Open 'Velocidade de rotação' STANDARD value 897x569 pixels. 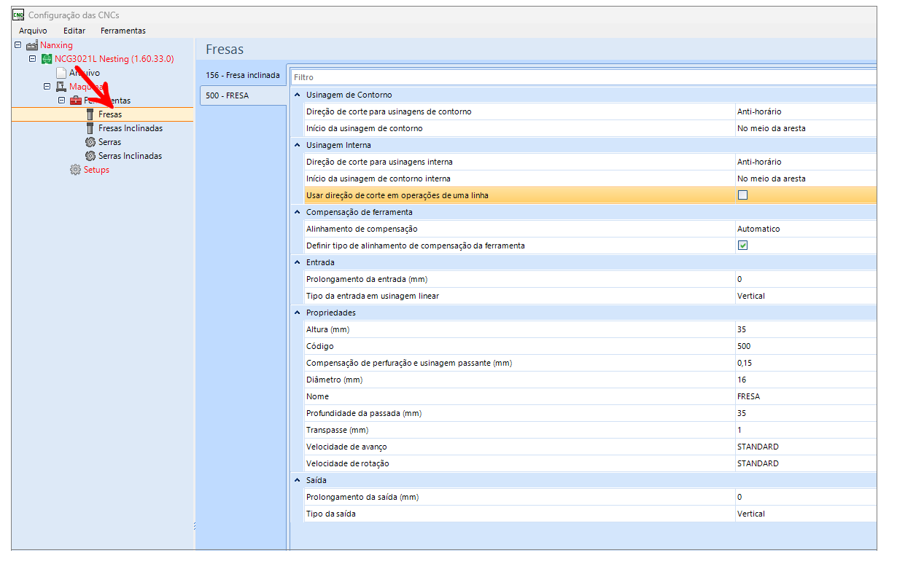(805, 463)
